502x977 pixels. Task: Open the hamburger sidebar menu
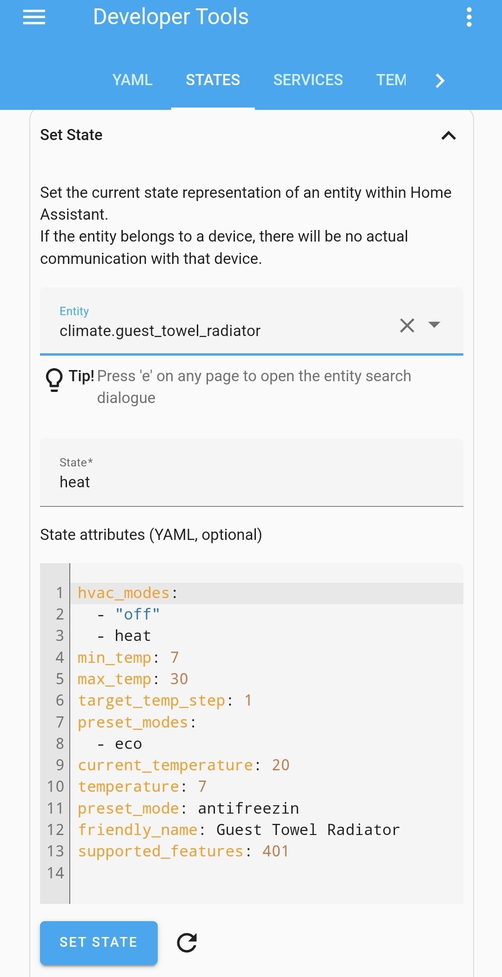[x=34, y=17]
